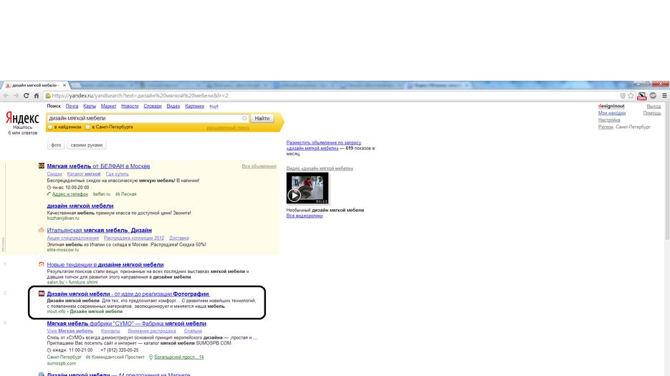Open Новости service

tap(130, 106)
